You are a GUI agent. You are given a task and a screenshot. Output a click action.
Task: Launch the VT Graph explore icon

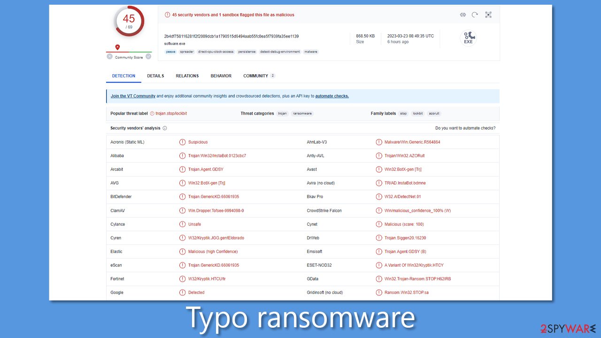click(488, 15)
